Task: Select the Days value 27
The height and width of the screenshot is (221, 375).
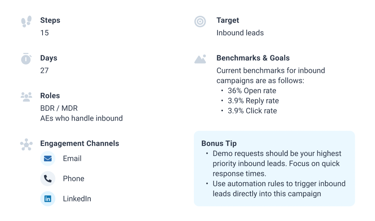Action: click(x=44, y=70)
